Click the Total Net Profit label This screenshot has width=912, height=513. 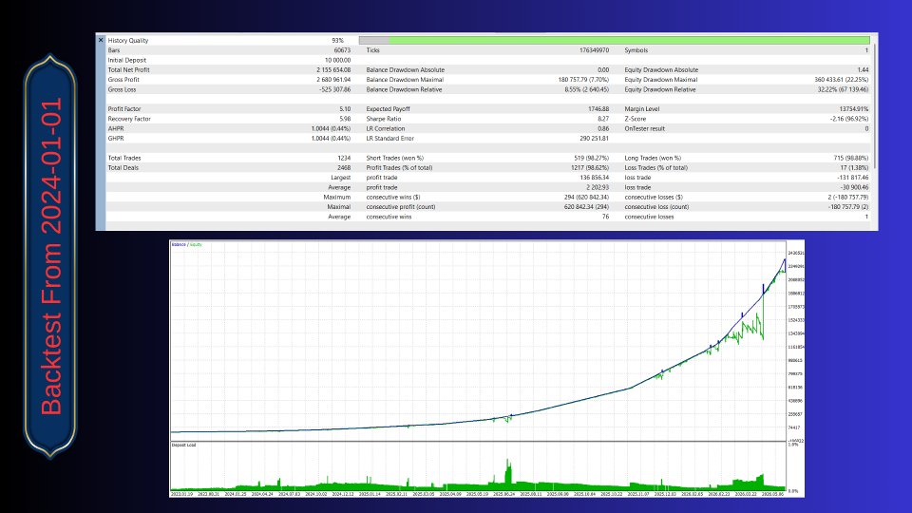[x=128, y=69]
